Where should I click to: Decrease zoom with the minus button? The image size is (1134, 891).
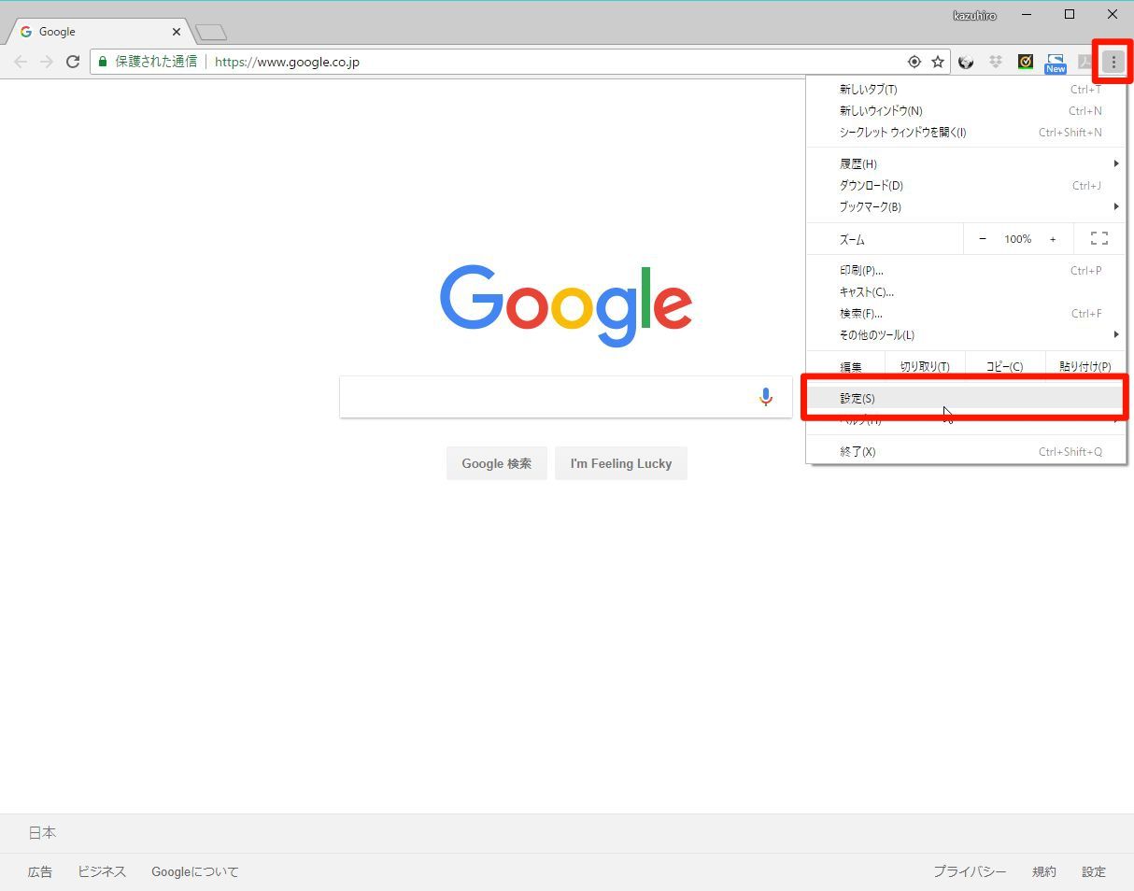tap(983, 239)
